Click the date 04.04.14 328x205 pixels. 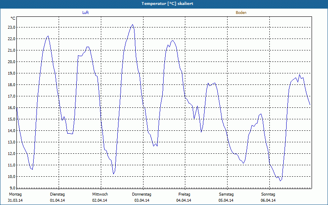(x=184, y=200)
